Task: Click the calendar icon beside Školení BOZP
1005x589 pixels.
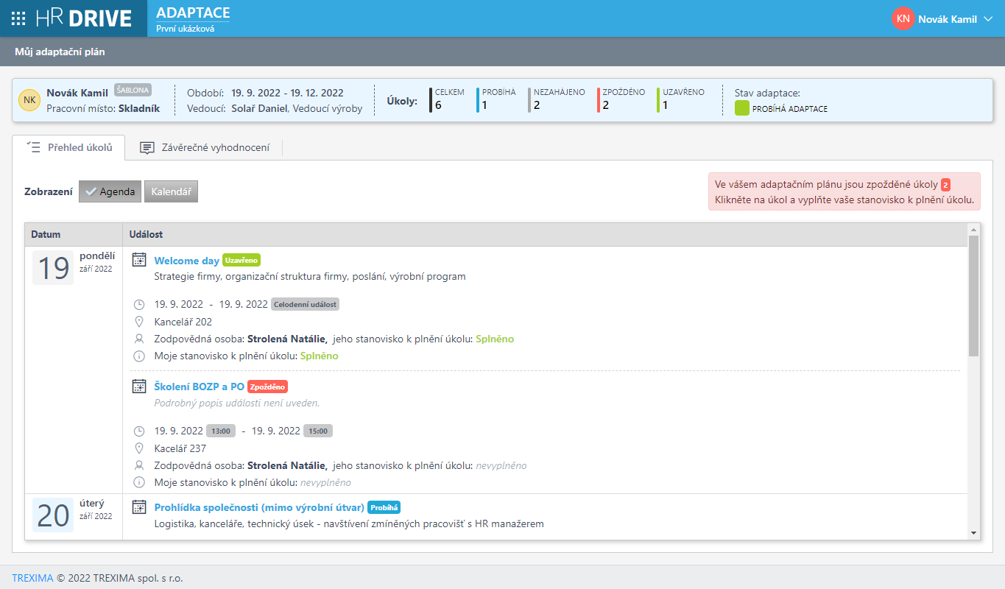Action: pyautogui.click(x=139, y=386)
